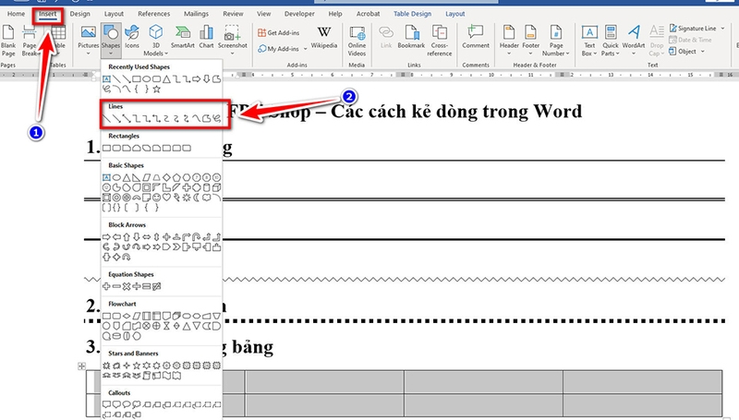This screenshot has height=420, width=739.
Task: Pick the Star in Recently Used Shapes
Action: (157, 89)
